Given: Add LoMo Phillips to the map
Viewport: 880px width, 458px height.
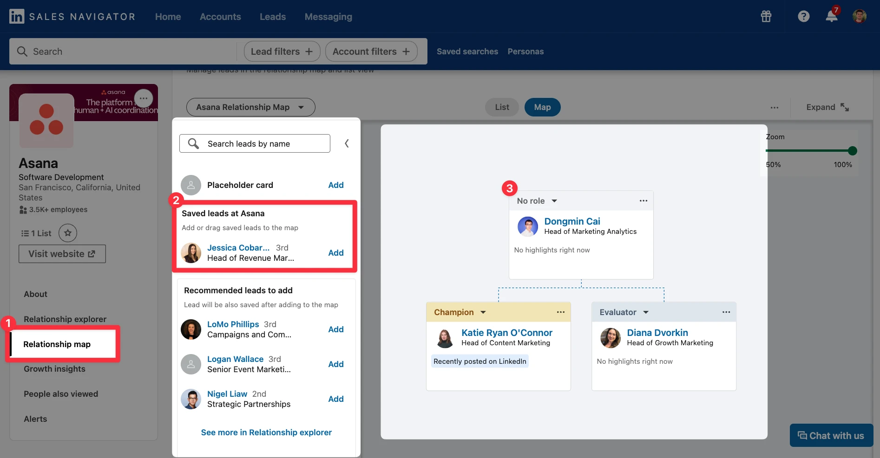Looking at the screenshot, I should tap(336, 329).
